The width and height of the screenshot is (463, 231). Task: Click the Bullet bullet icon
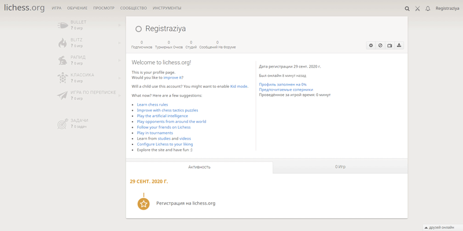click(x=63, y=25)
